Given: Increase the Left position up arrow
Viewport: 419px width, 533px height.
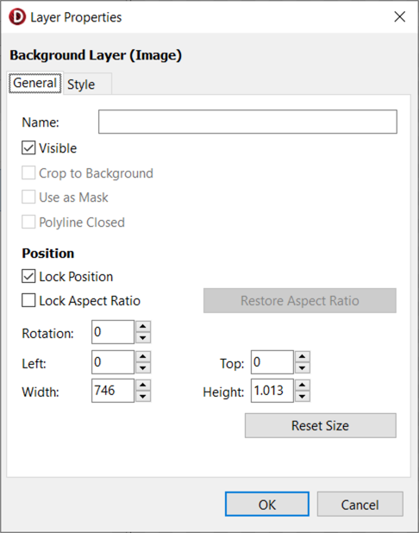Looking at the screenshot, I should 143,356.
